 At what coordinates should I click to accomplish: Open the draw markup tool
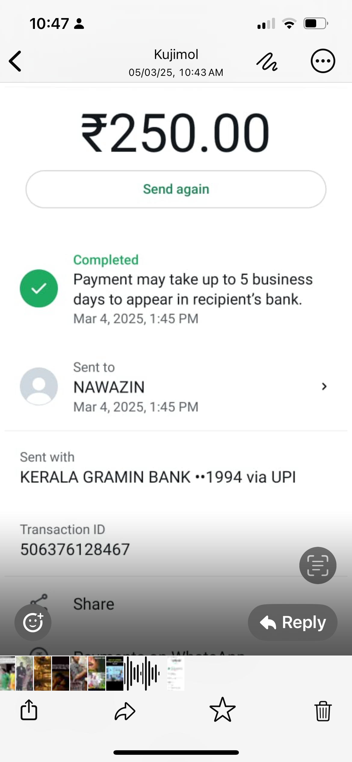(x=267, y=62)
